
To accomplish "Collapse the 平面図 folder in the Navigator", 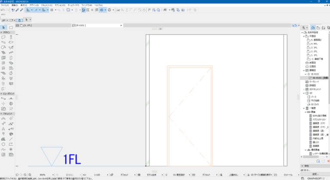I will [x=304, y=36].
